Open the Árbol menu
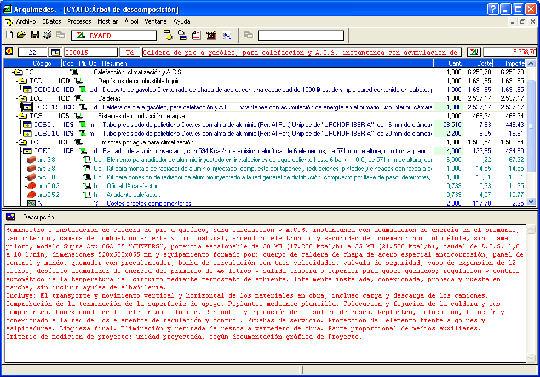The image size is (540, 377). click(131, 21)
